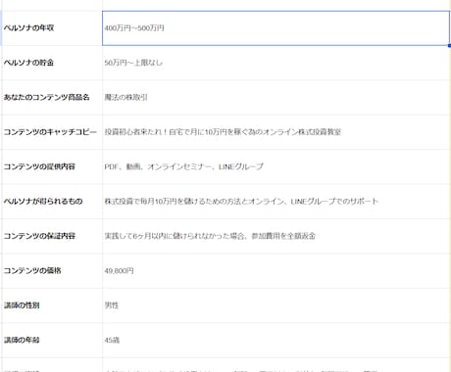Image resolution: width=451 pixels, height=372 pixels.
Task: Click the コンテンツの提供内容 label cell
Action: coord(52,166)
